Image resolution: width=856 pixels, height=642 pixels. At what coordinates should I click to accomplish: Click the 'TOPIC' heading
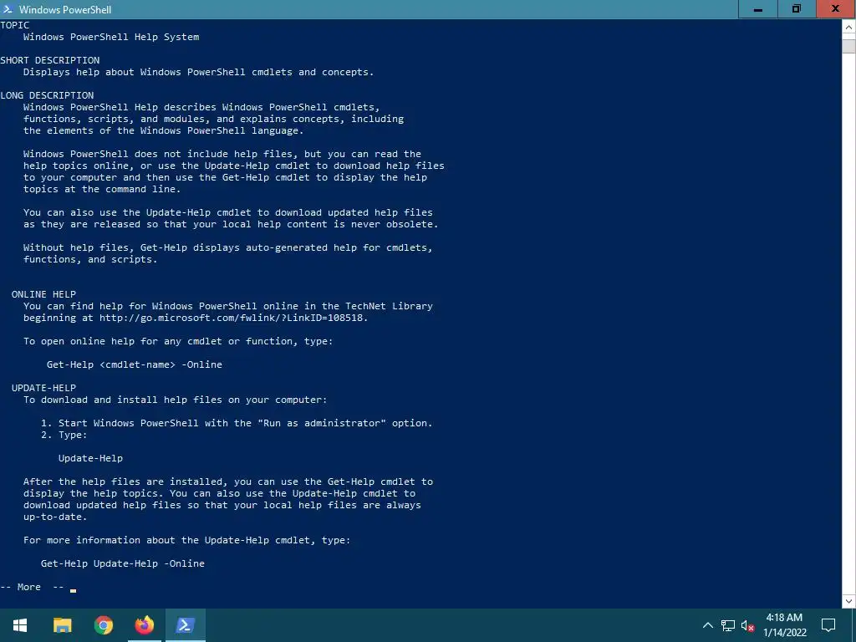click(15, 25)
